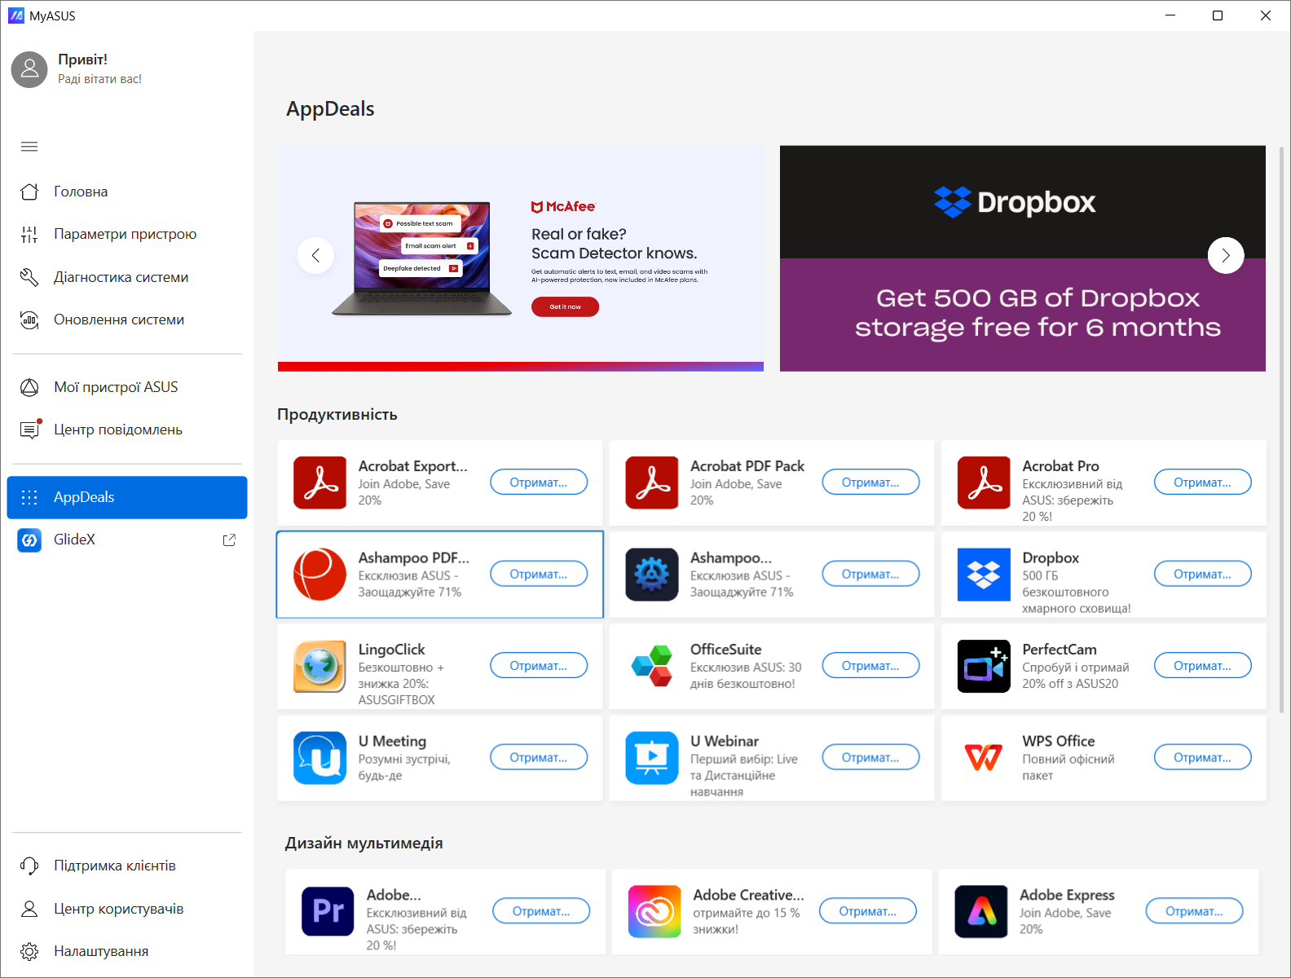The height and width of the screenshot is (978, 1291).
Task: Click the LingoClick globe icon
Action: tap(320, 666)
